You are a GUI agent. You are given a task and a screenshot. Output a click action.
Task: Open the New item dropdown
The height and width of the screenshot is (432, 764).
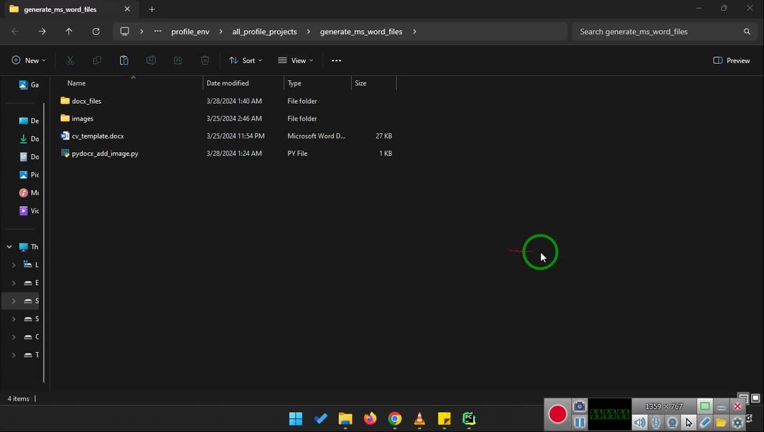click(29, 61)
